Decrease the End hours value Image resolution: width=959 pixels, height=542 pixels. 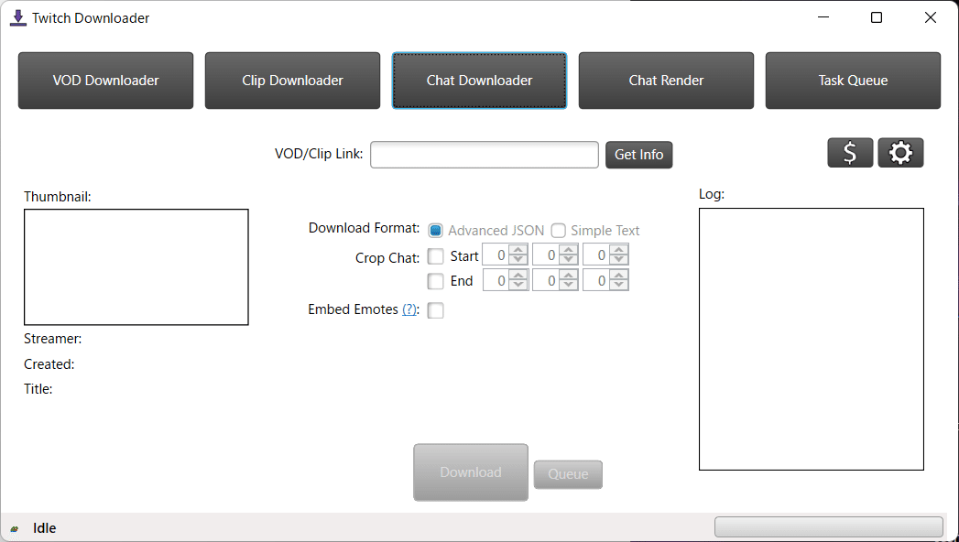(518, 286)
